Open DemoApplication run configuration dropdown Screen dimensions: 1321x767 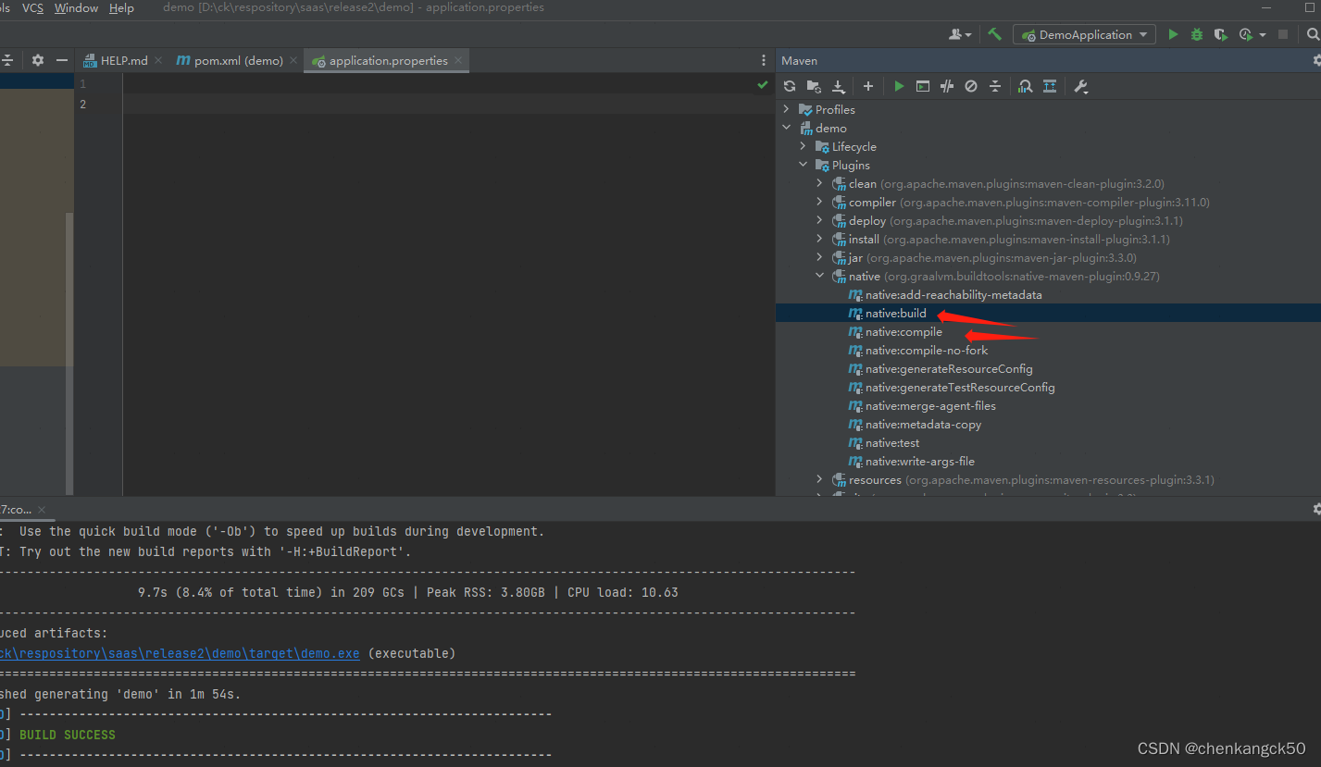click(1085, 34)
